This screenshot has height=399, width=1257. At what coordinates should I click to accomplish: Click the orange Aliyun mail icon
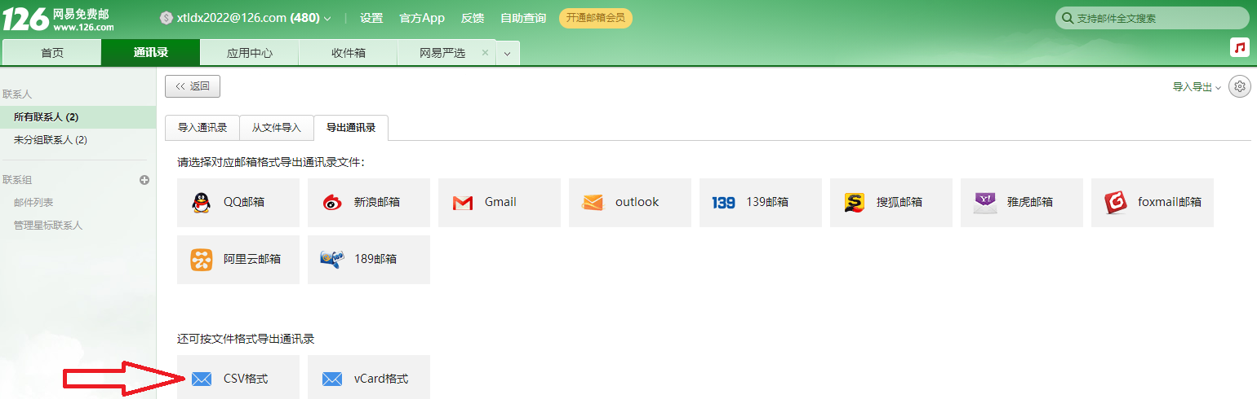(201, 260)
